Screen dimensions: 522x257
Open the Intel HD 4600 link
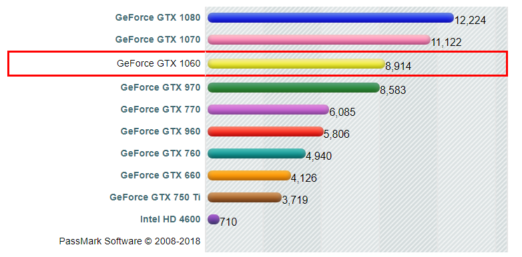point(170,219)
